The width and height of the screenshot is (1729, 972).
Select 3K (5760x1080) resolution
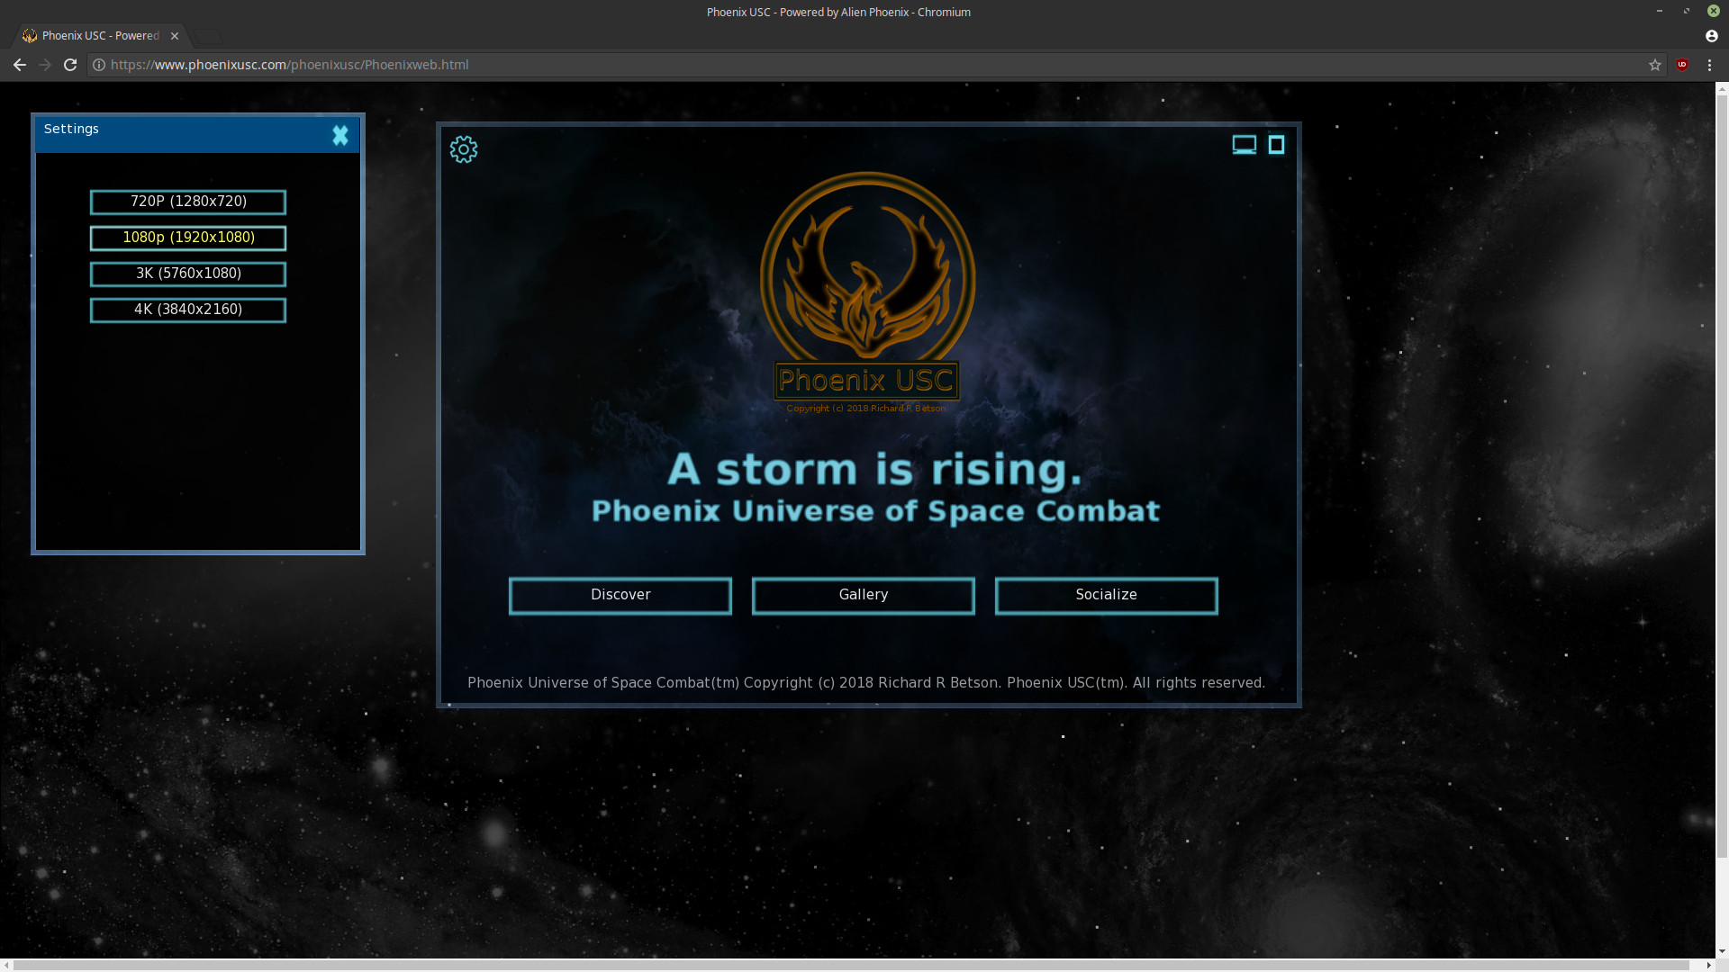[x=188, y=274]
